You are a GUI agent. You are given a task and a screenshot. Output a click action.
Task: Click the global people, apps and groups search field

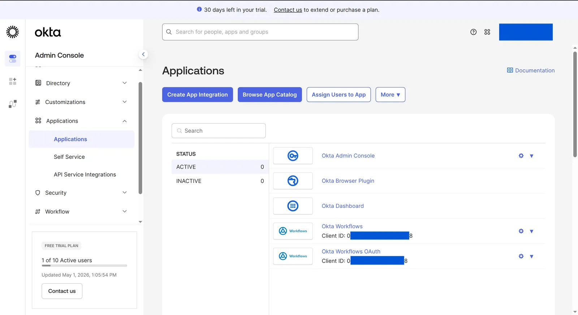(260, 32)
